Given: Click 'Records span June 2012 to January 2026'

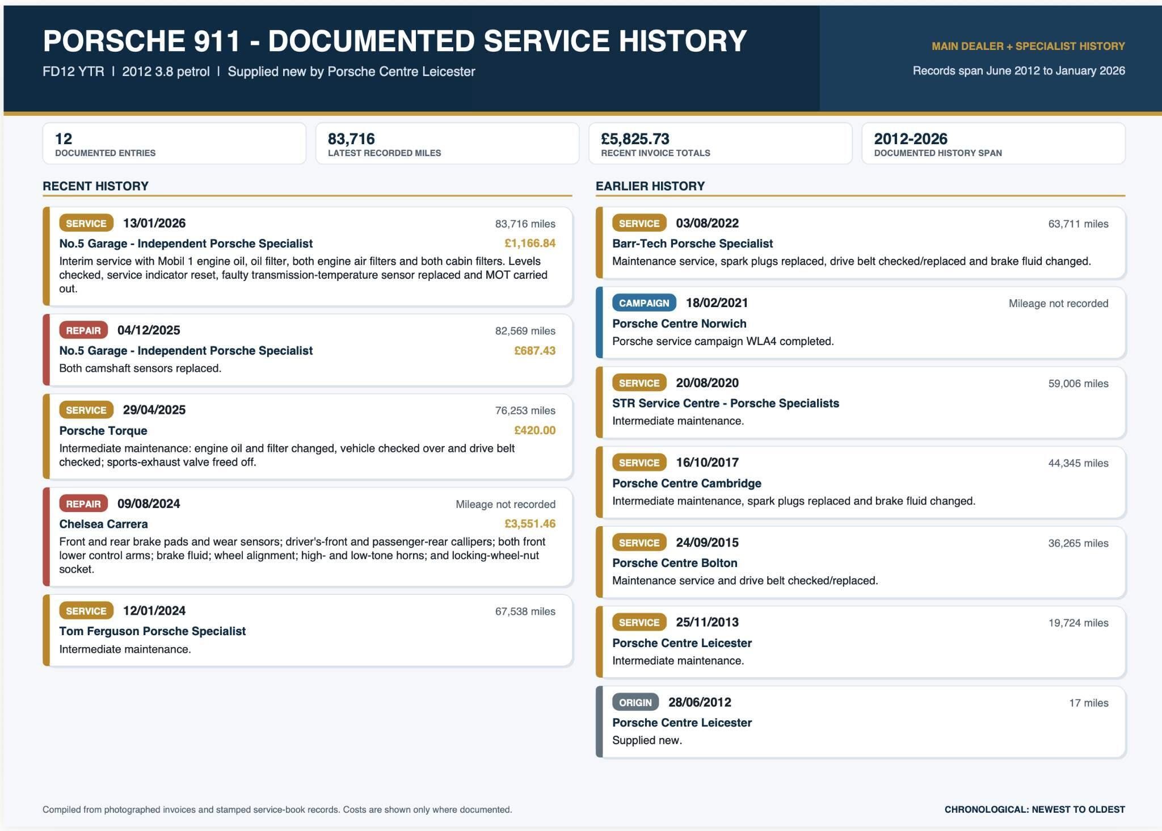Looking at the screenshot, I should [x=1018, y=71].
